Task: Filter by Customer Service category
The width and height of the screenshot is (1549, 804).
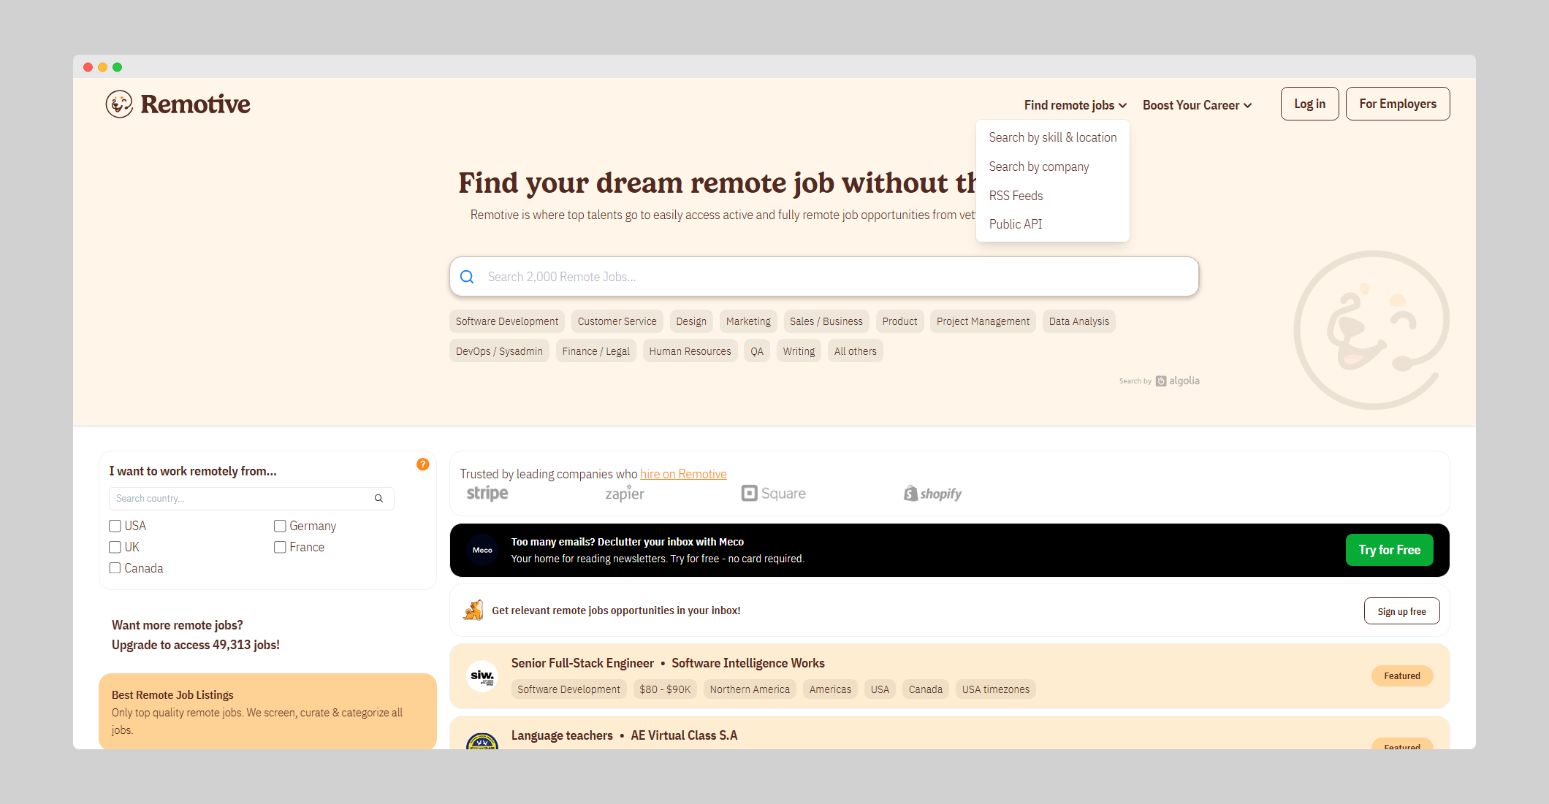Action: point(617,321)
